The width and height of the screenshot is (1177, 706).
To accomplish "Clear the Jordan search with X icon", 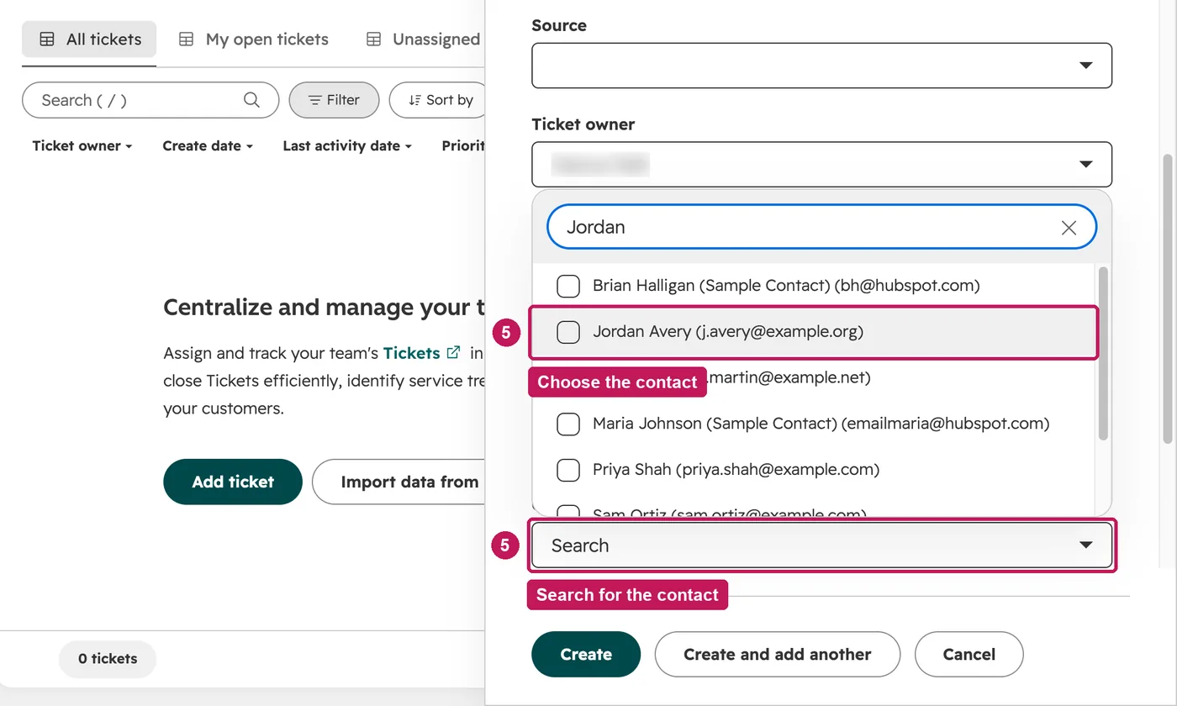I will (1069, 227).
